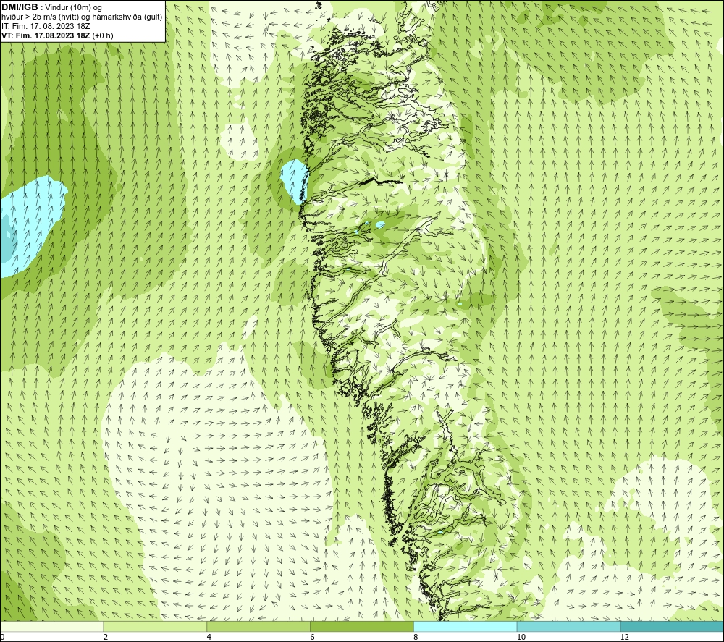Click the 2–4 m/s light green legend swatch

(x=155, y=626)
